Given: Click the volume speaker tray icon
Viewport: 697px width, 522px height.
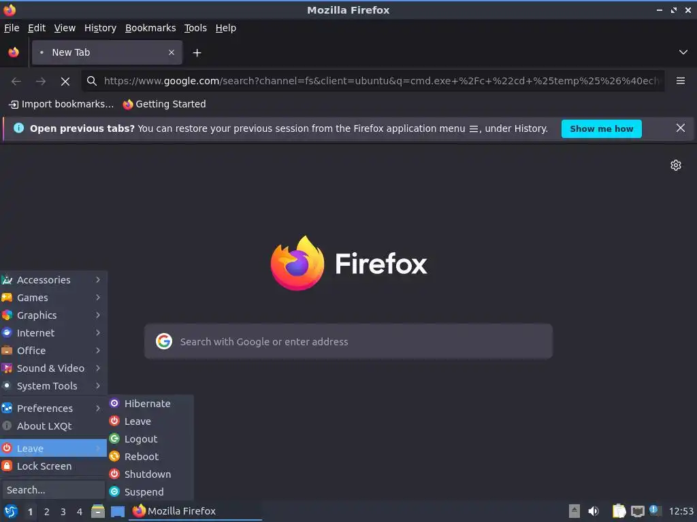Looking at the screenshot, I should 594,511.
